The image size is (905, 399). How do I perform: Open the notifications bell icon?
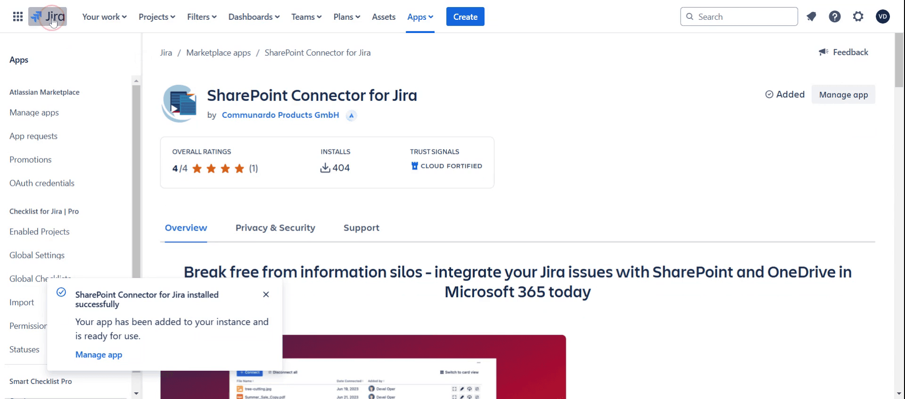coord(811,17)
